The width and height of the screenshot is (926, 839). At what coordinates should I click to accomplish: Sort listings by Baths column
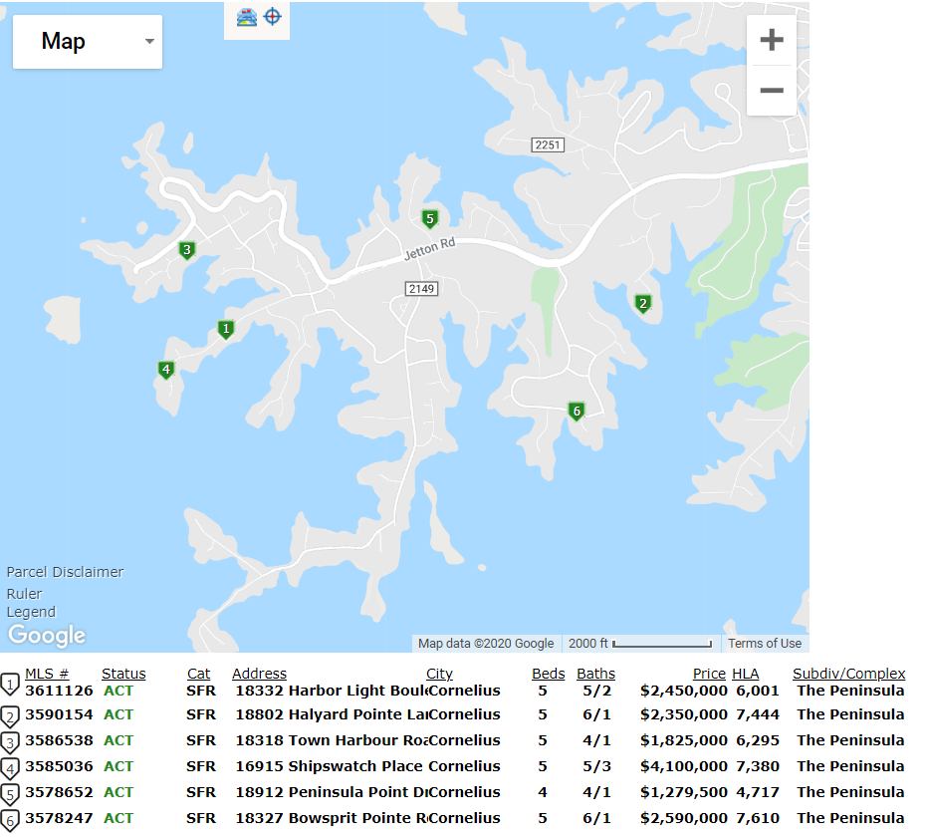click(595, 674)
